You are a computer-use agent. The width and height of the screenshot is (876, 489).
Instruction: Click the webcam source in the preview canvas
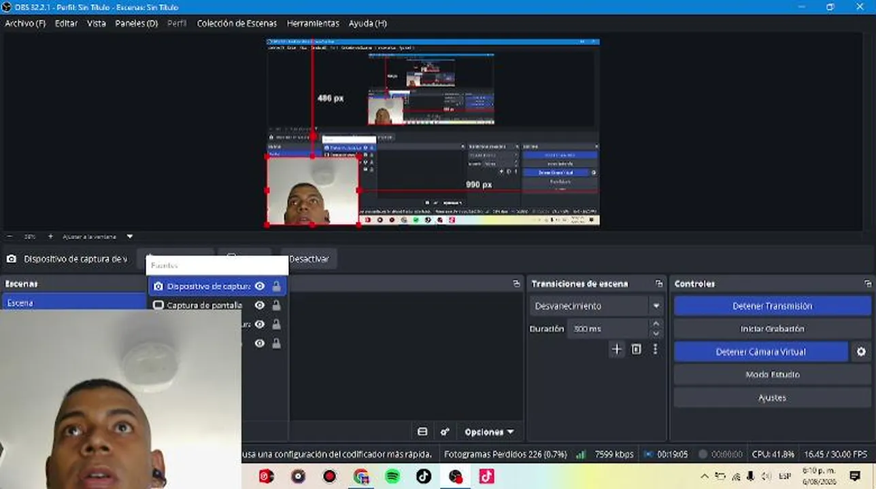(x=312, y=190)
